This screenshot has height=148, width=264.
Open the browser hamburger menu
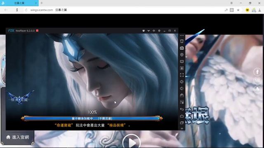(x=231, y=3)
